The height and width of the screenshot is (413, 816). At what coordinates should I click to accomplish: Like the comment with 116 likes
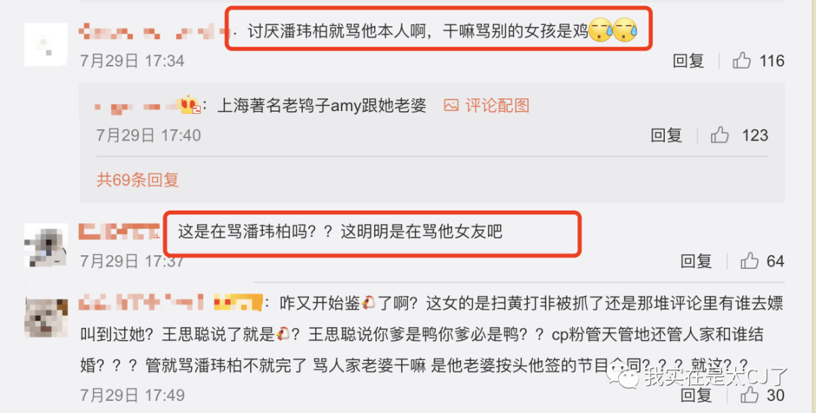tap(742, 61)
